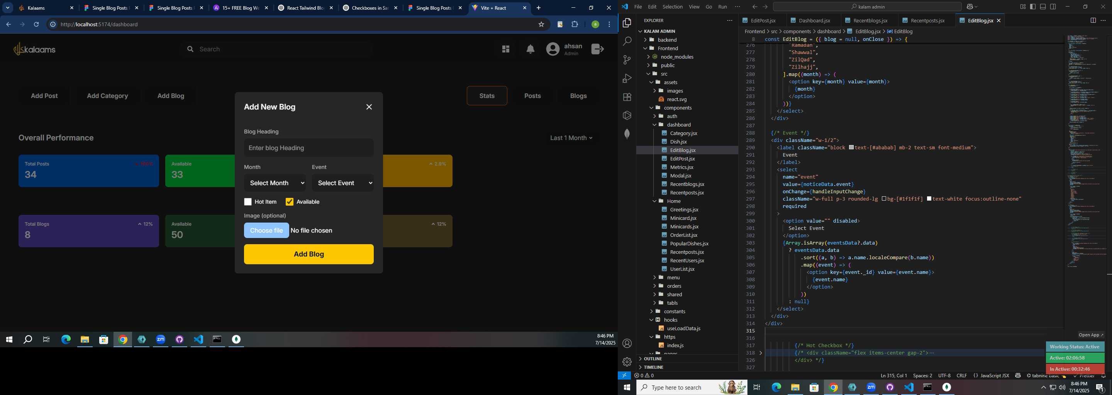Unfold collapsed code at line 318
Screen dimensions: 1112x395
(761, 353)
